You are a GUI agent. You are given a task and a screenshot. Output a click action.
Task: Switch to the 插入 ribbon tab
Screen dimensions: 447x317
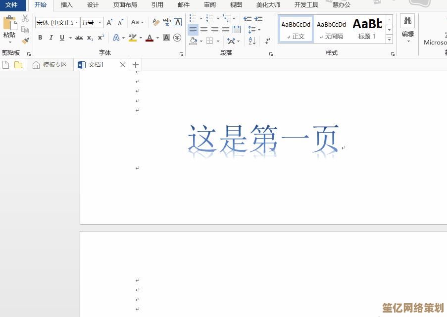click(66, 5)
